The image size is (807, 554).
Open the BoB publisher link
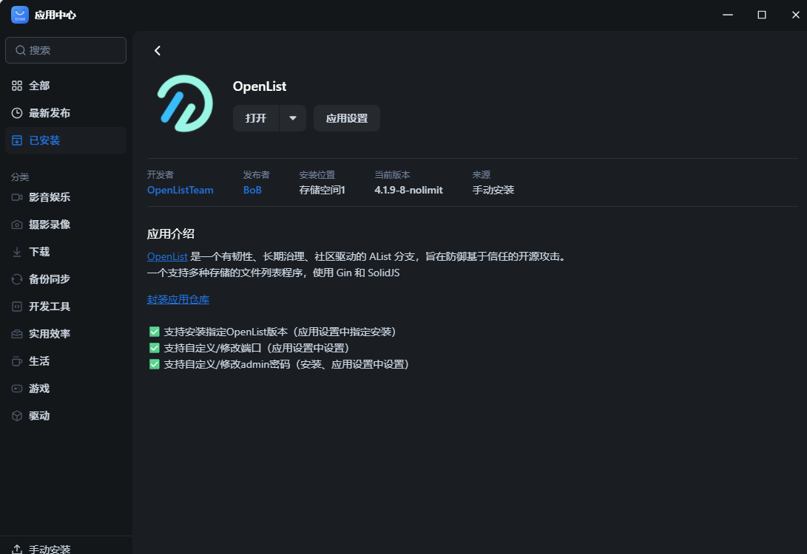pos(252,190)
